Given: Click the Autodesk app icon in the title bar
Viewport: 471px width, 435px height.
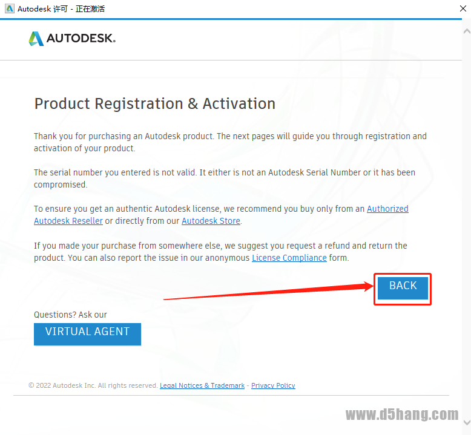Looking at the screenshot, I should coord(9,9).
